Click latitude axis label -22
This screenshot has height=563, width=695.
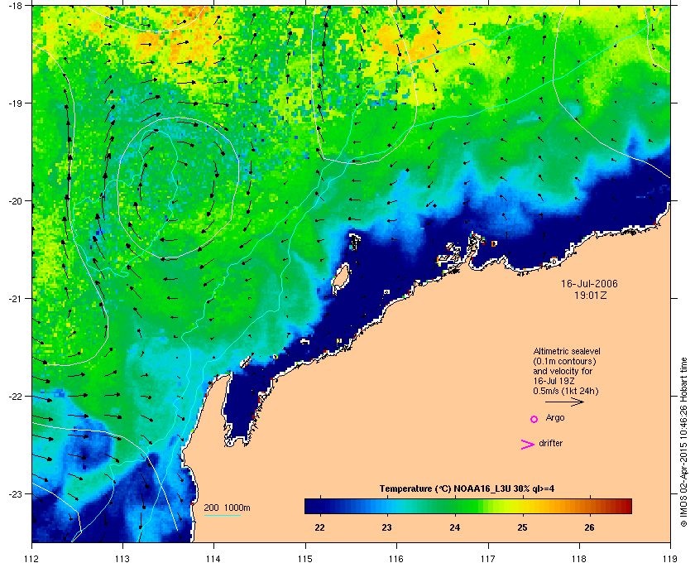point(15,396)
